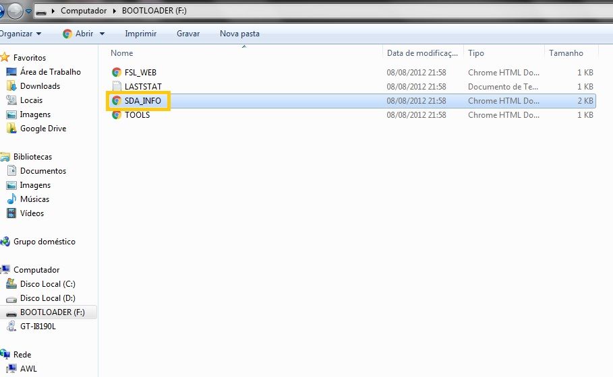The image size is (613, 377).
Task: Open Downloads label in Favoritos
Action: pyautogui.click(x=40, y=86)
